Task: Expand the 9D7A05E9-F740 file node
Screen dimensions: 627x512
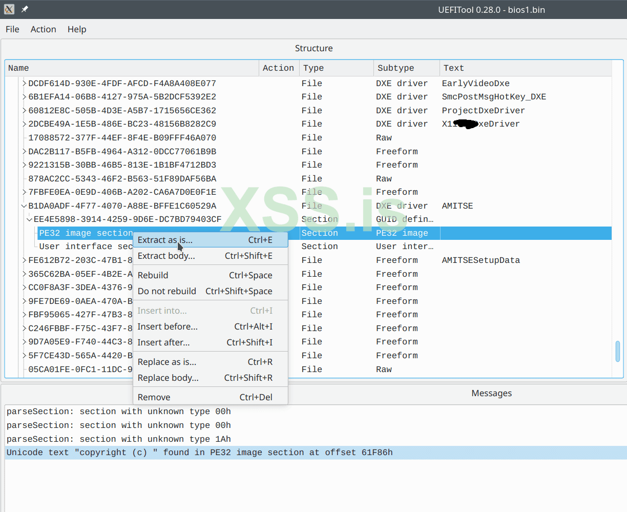Action: pos(24,341)
